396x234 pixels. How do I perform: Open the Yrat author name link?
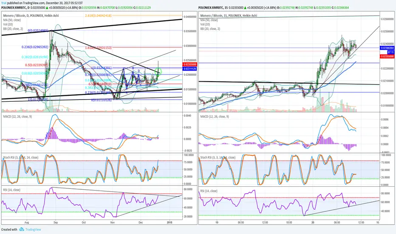(x=3, y=3)
